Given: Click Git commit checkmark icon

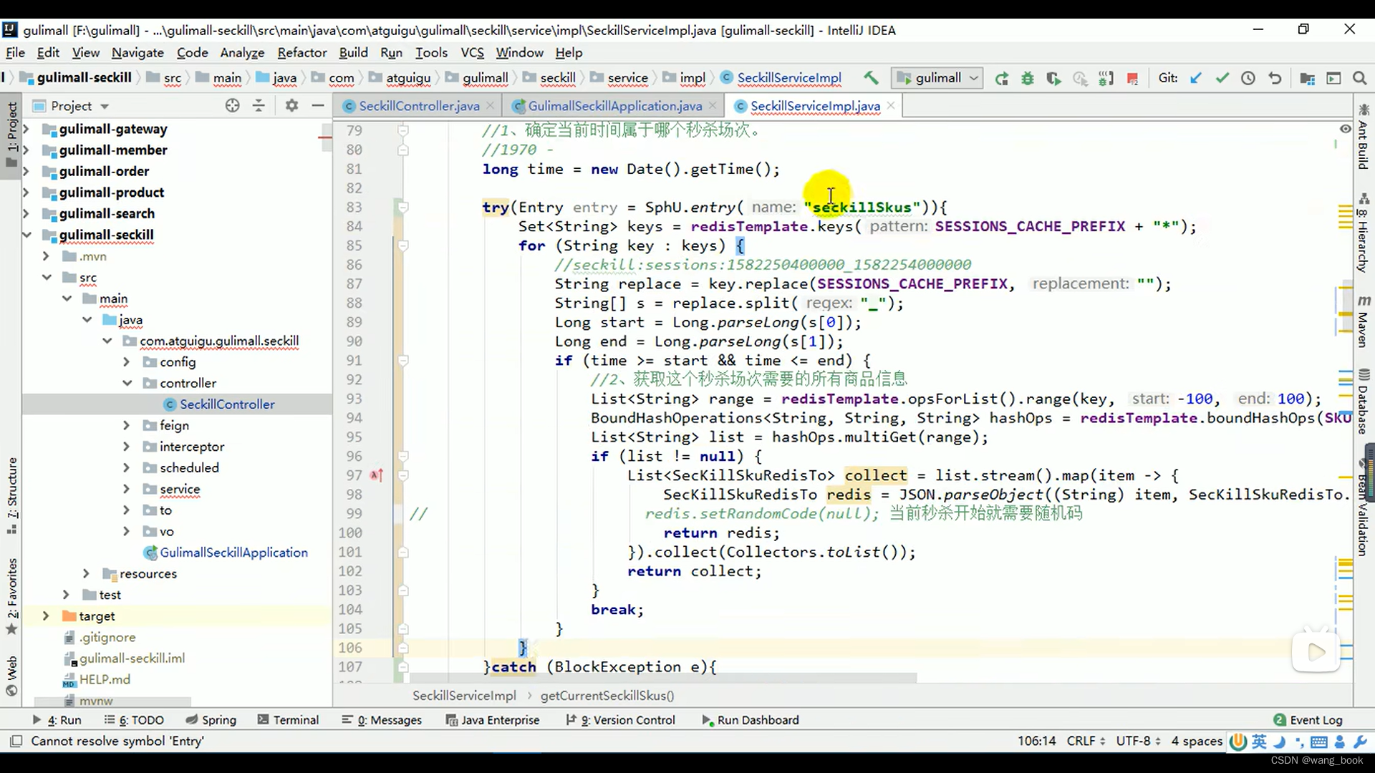Looking at the screenshot, I should click(1222, 78).
